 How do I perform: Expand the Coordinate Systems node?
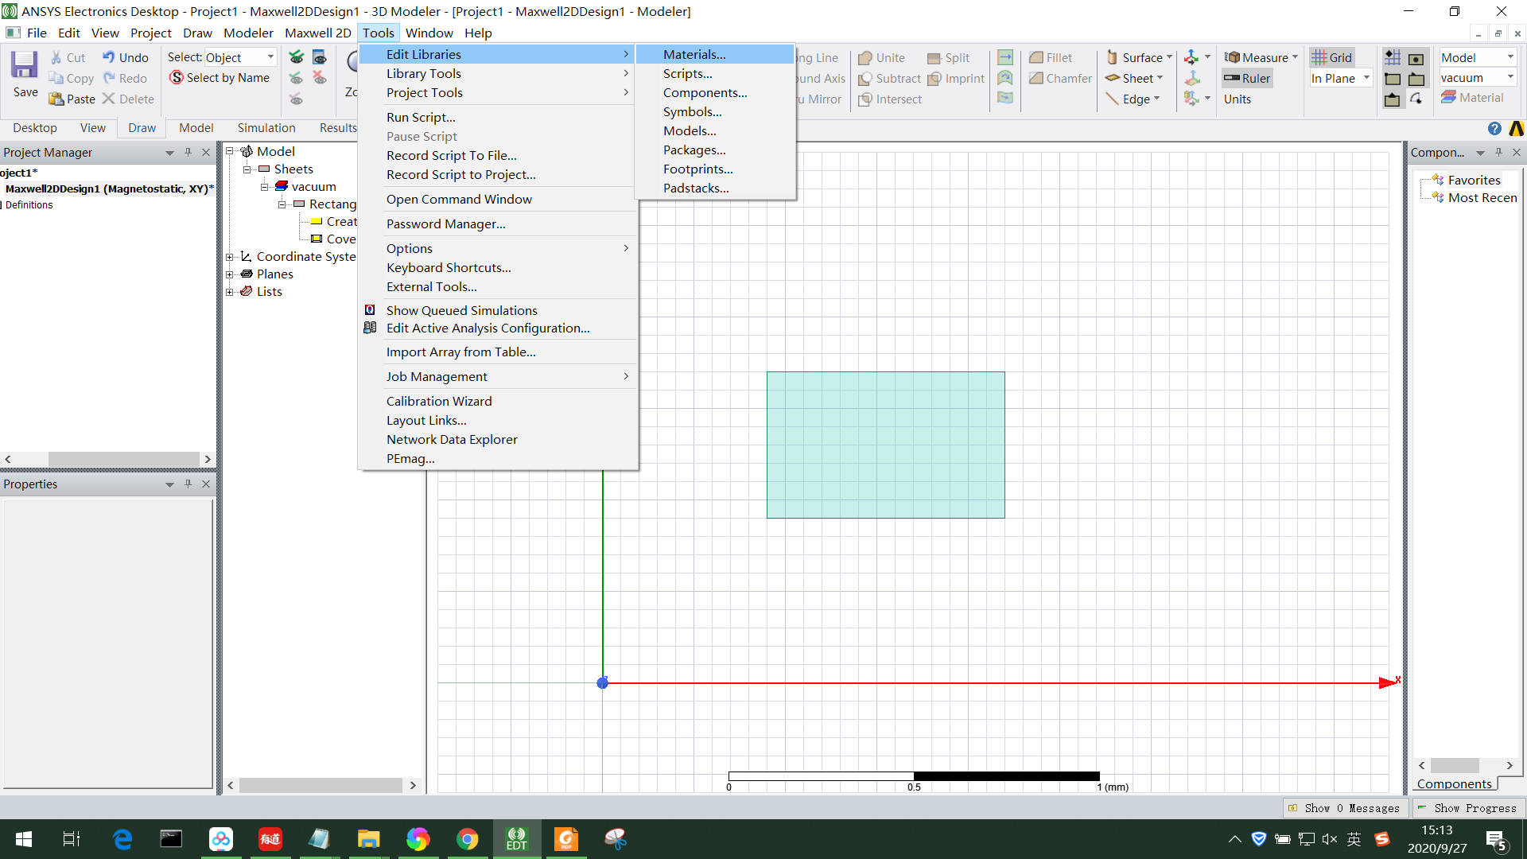point(228,256)
